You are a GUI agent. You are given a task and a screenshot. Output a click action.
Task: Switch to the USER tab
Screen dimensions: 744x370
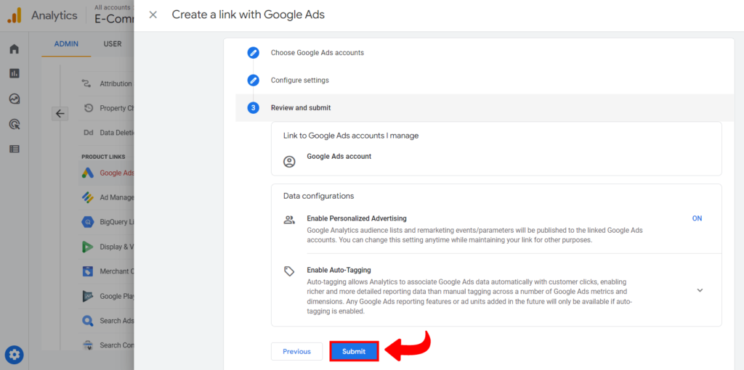tap(113, 44)
